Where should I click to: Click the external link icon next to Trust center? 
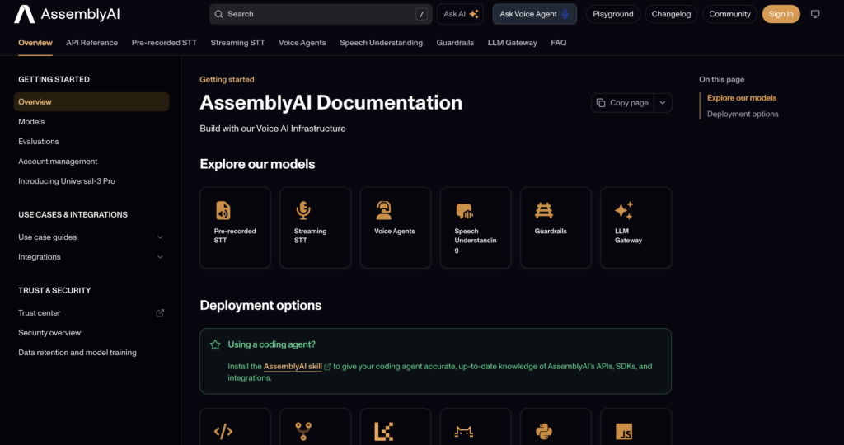point(160,312)
